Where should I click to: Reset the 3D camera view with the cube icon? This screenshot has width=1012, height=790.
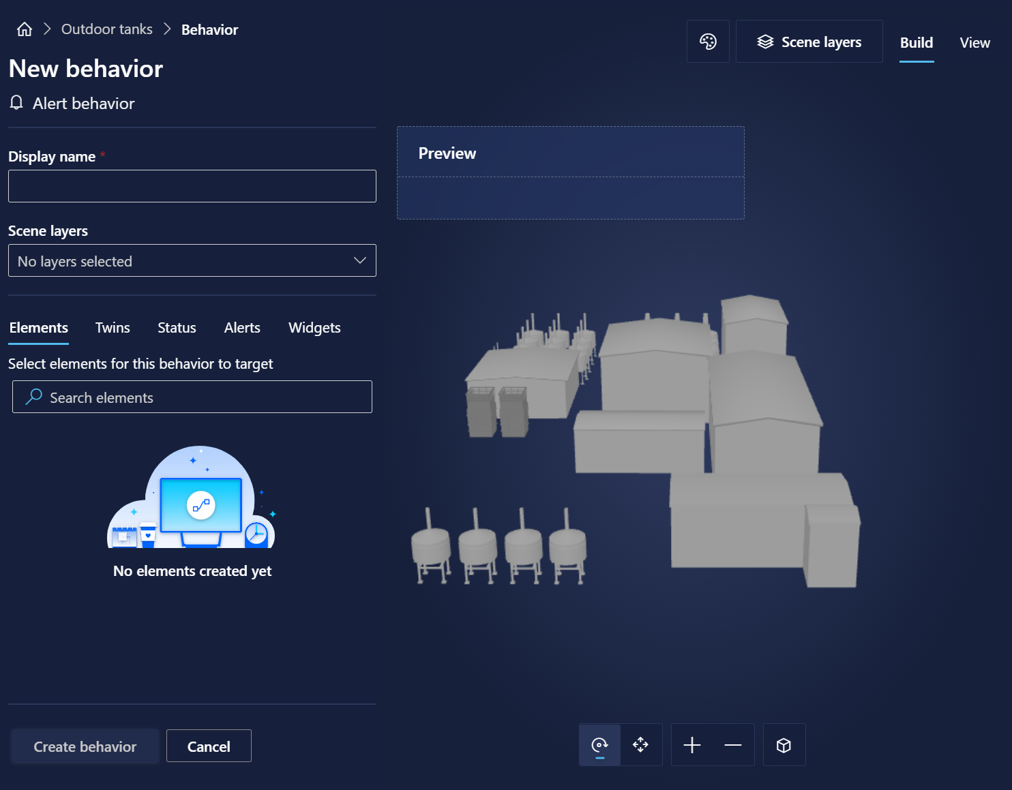coord(784,744)
